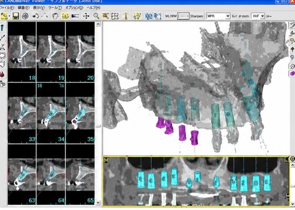The height and width of the screenshot is (210, 295).
Task: Click the Sharpen button
Action: pyautogui.click(x=196, y=16)
